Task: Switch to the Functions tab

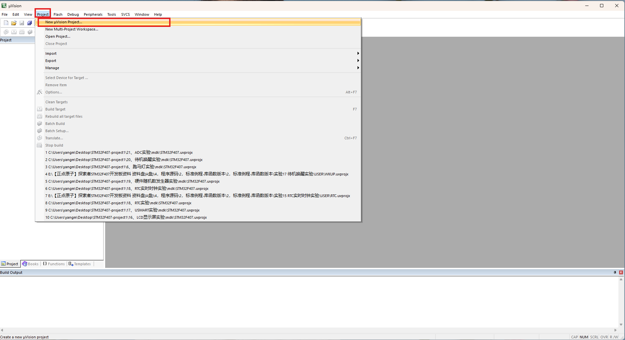Action: [x=54, y=264]
